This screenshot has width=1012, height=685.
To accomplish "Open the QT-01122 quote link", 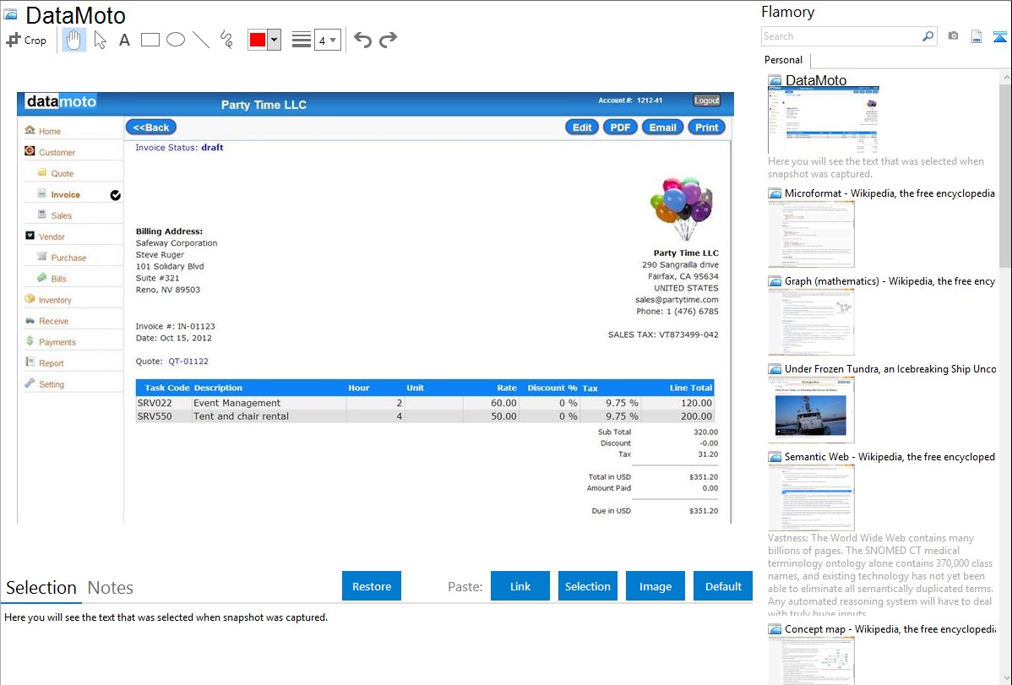I will [188, 362].
